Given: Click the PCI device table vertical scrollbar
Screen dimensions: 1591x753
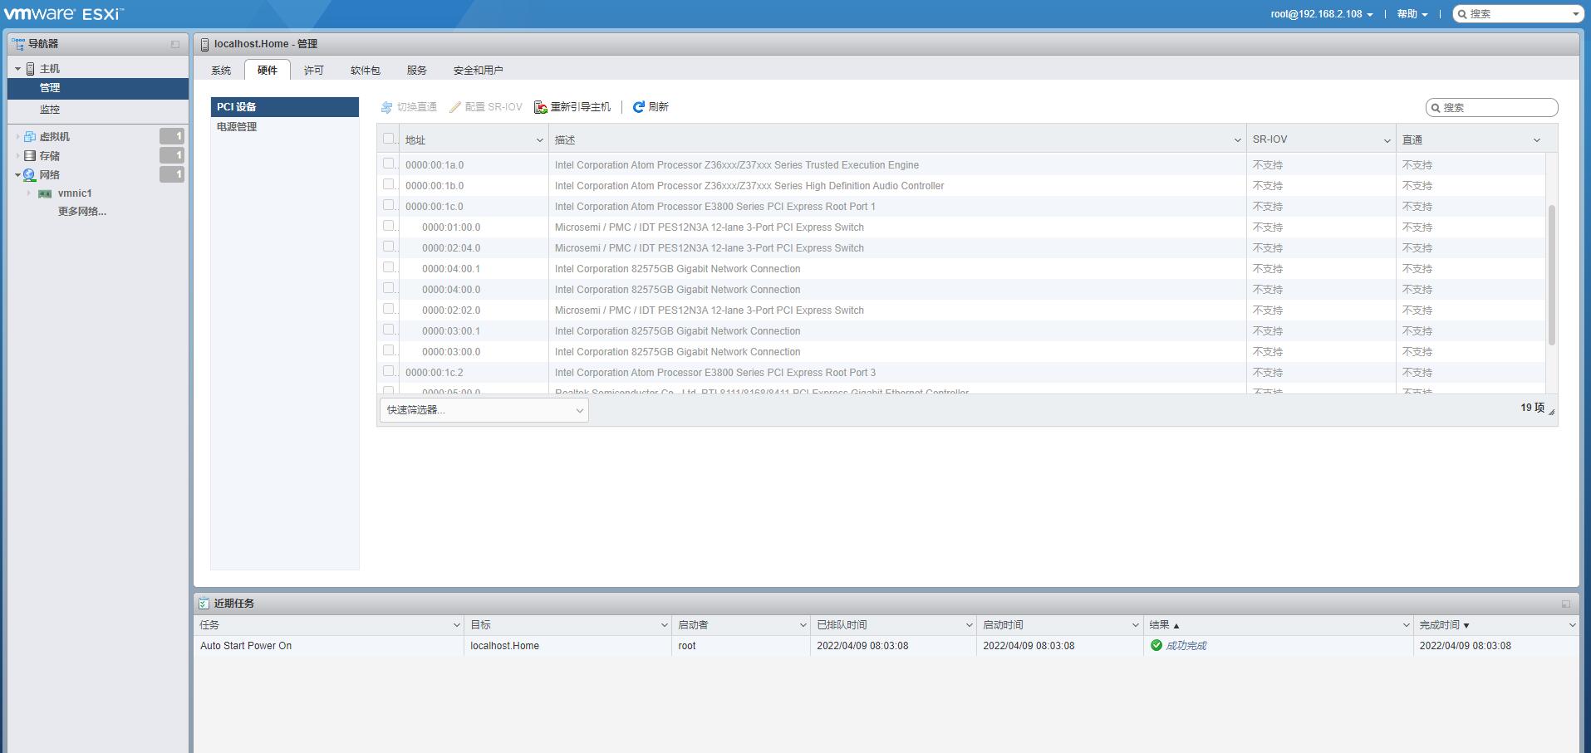Looking at the screenshot, I should (x=1551, y=274).
